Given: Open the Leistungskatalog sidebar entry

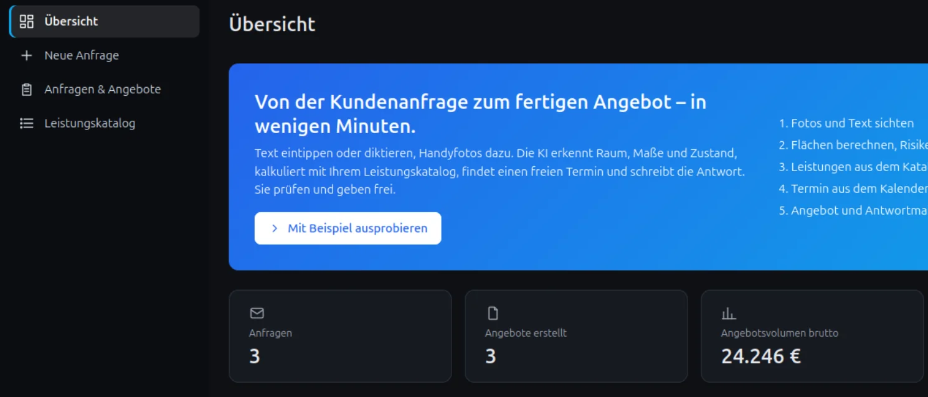Looking at the screenshot, I should click(x=105, y=123).
